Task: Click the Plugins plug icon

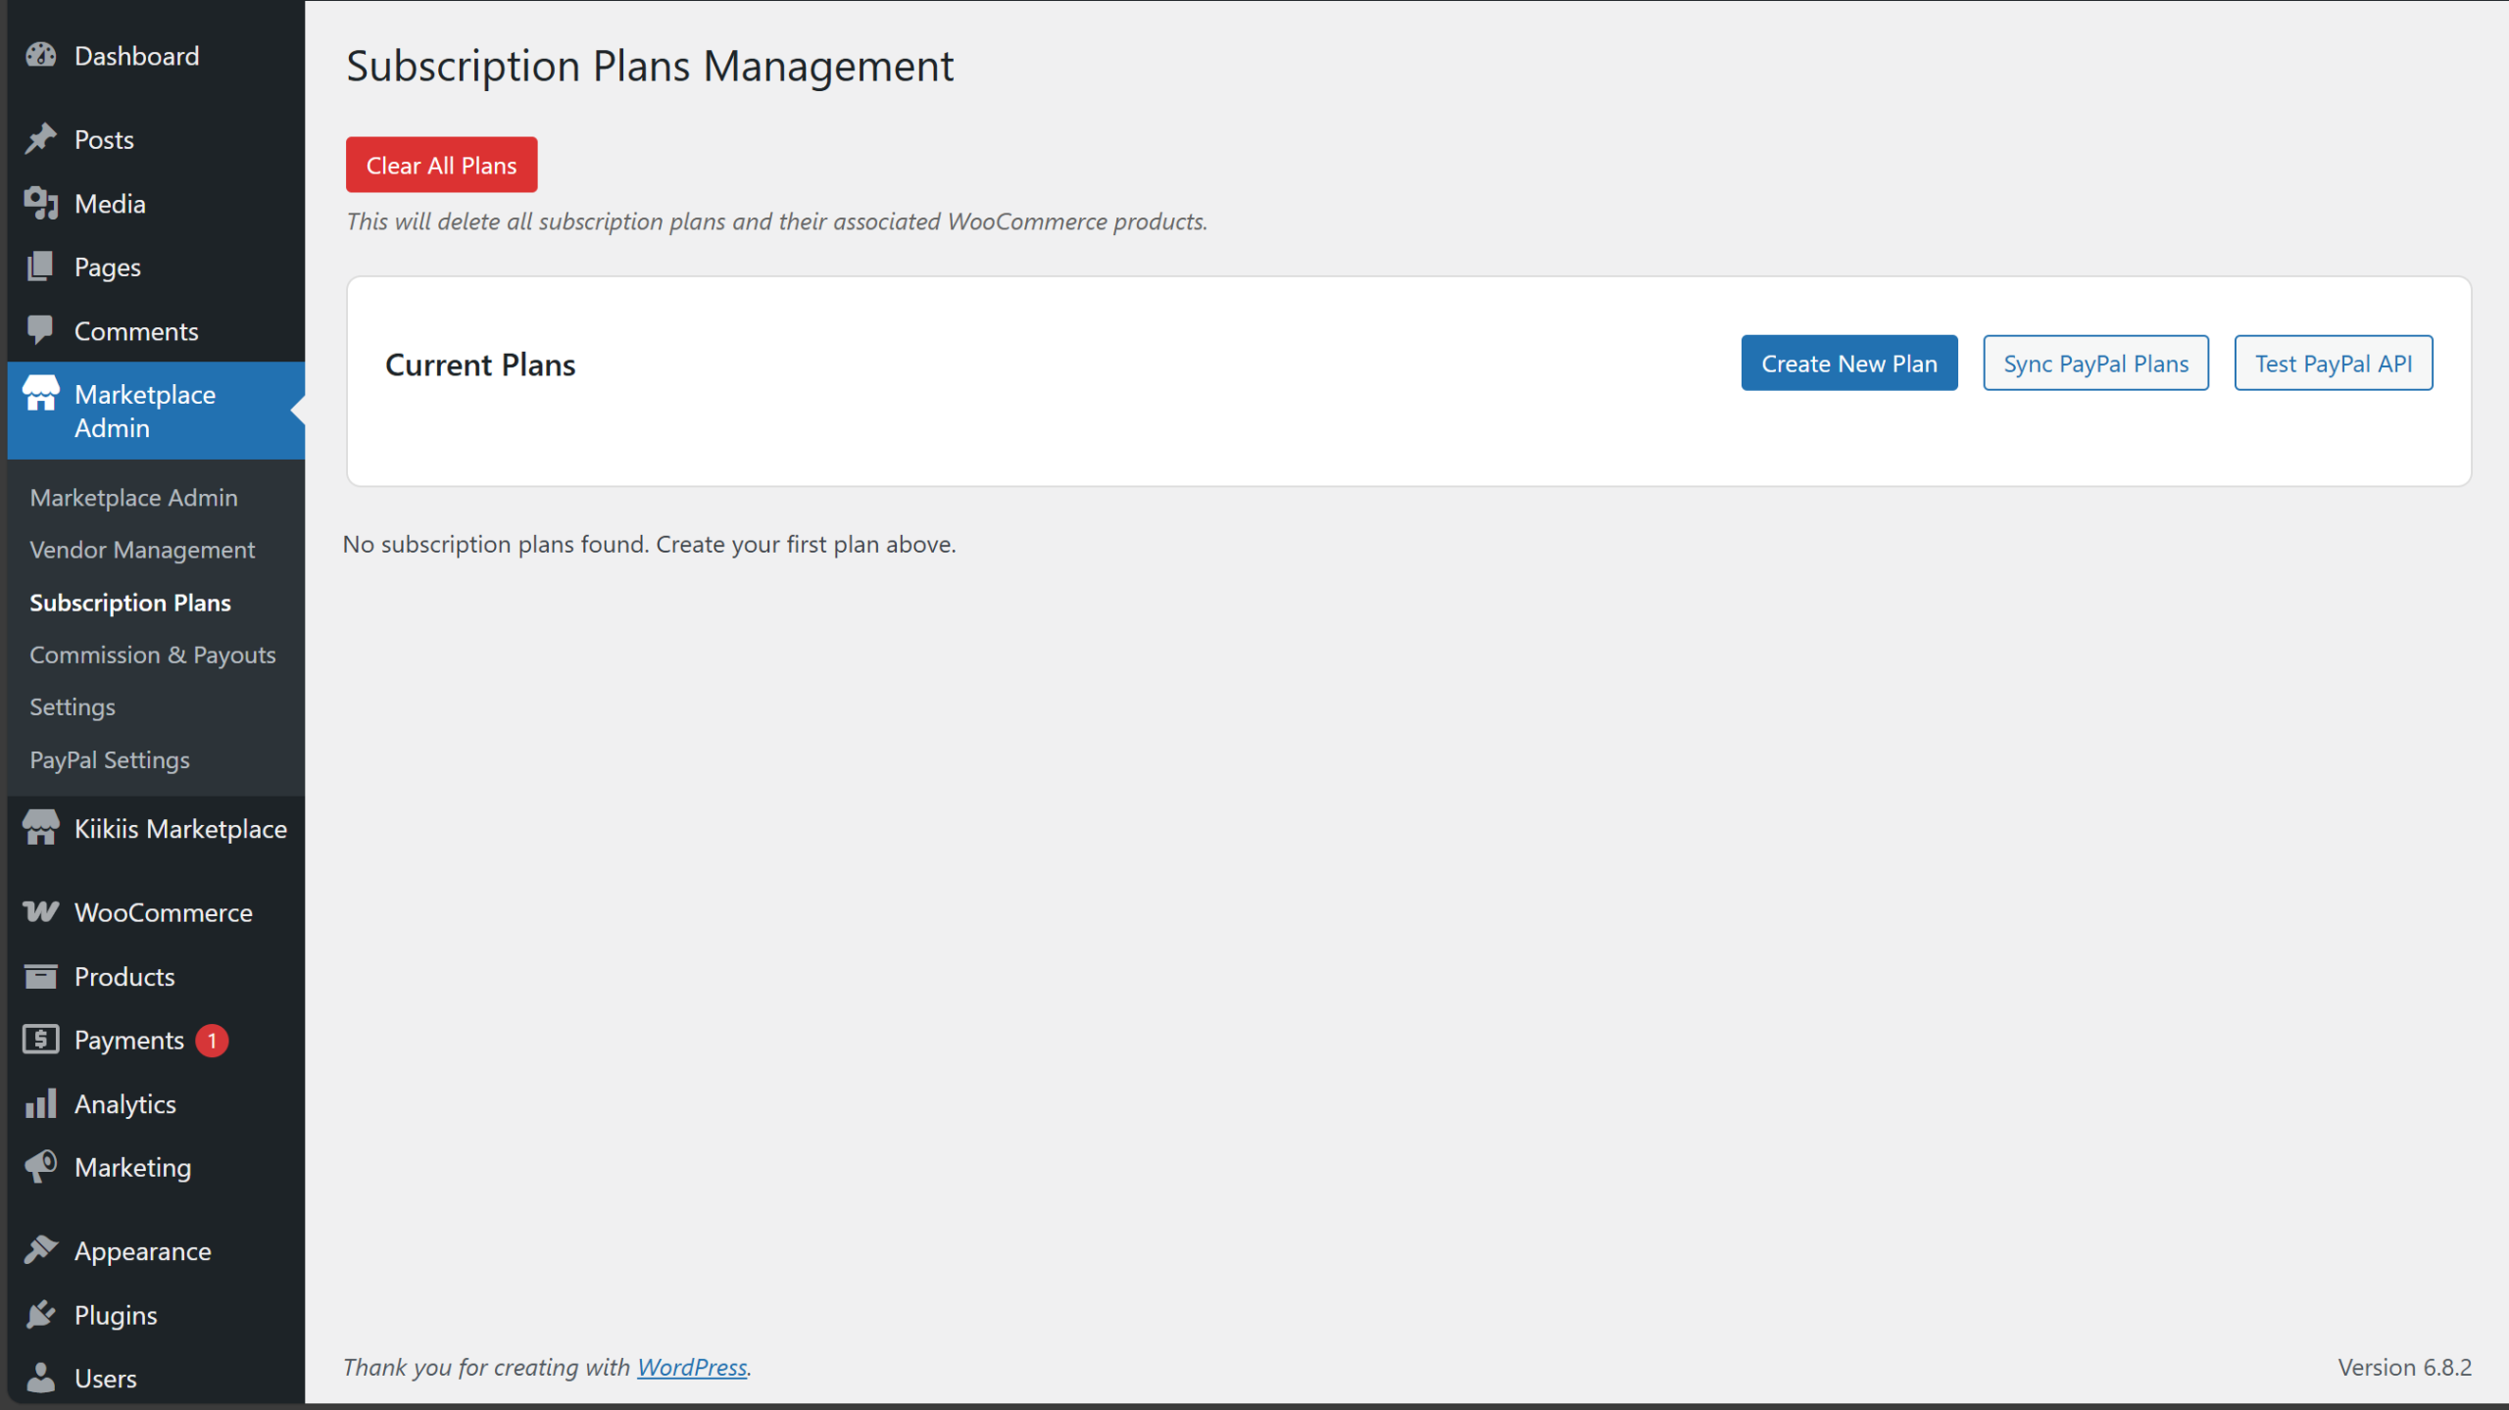Action: [x=40, y=1314]
